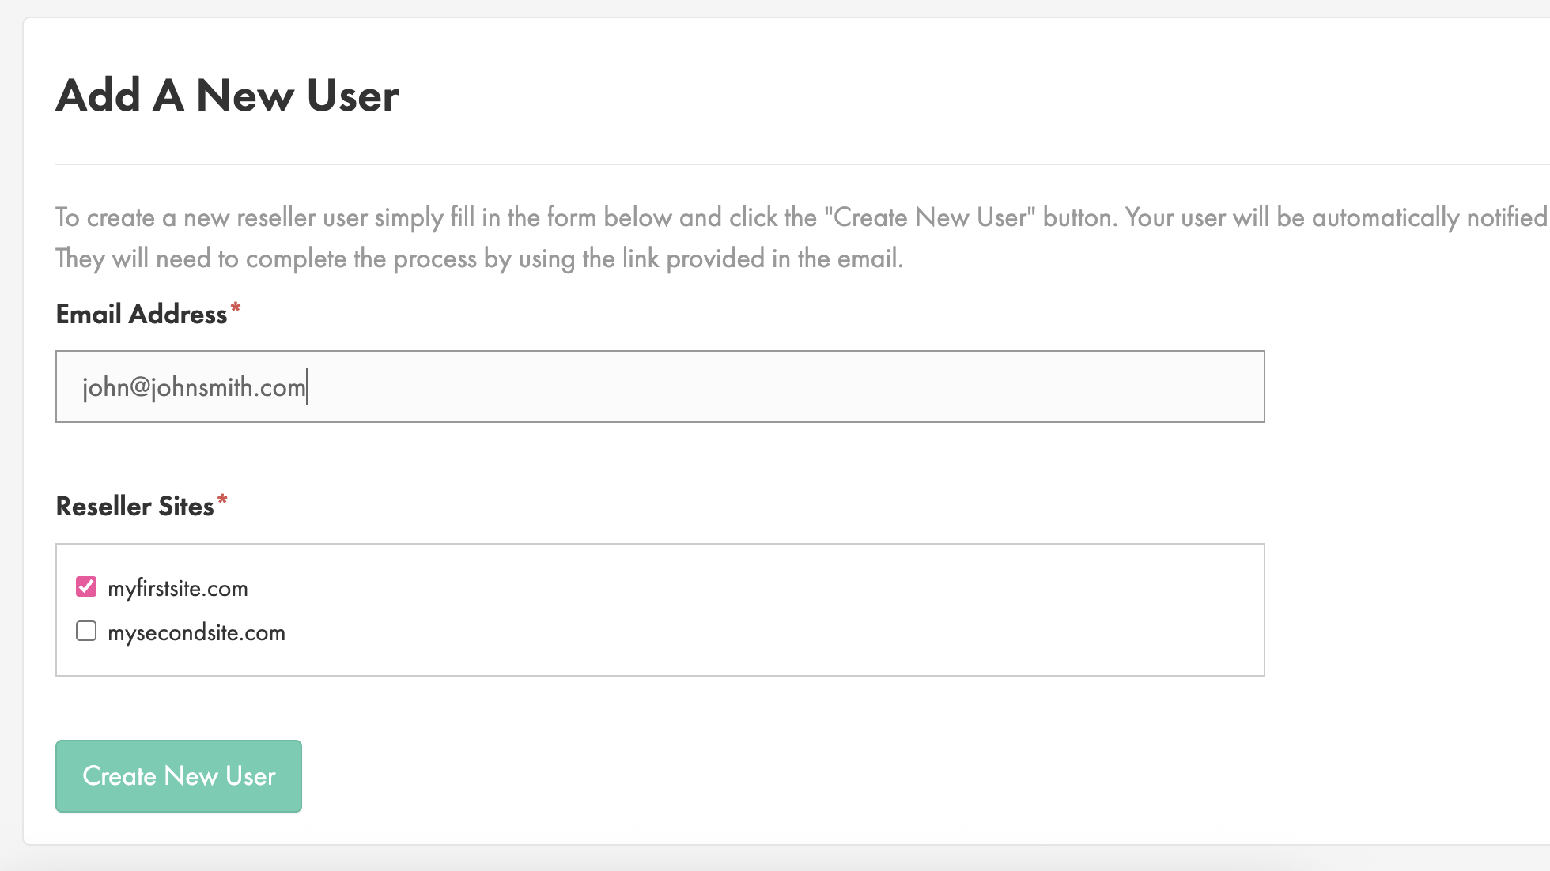
Task: Uncheck the myfirstsite.com checkbox
Action: pos(86,586)
